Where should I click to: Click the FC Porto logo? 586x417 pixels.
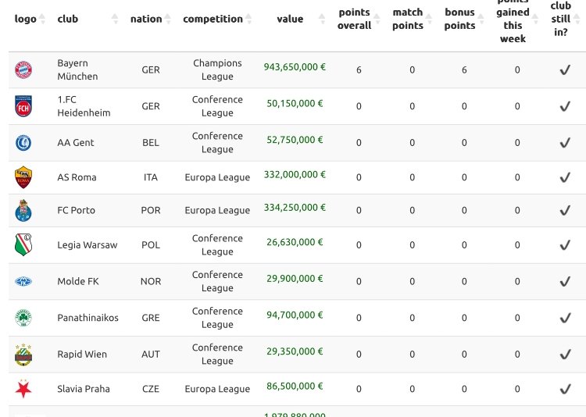23,211
